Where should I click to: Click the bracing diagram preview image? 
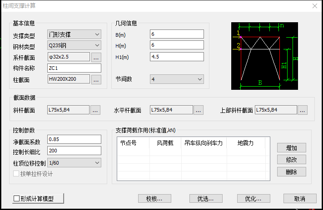(x=264, y=56)
